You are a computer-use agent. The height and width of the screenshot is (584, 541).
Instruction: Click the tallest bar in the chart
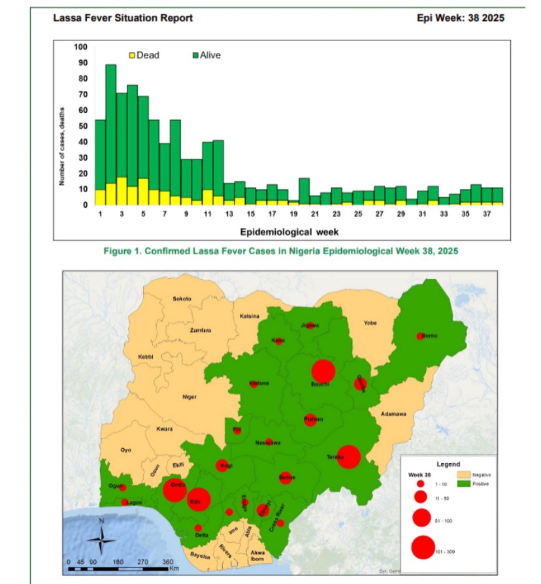tap(111, 134)
